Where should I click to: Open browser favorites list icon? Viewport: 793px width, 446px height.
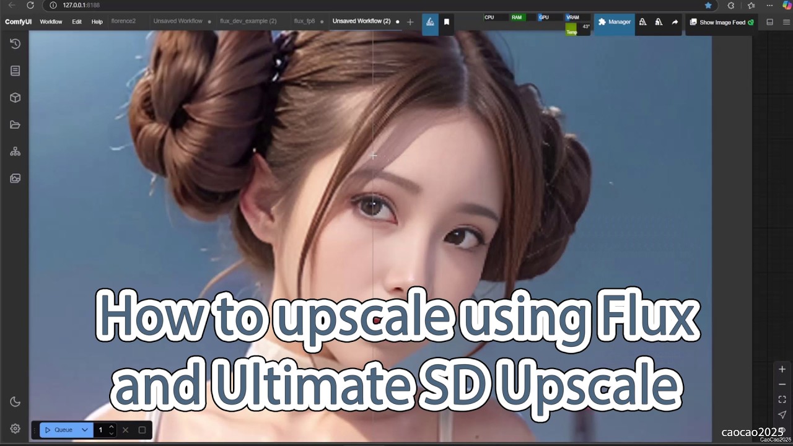(x=751, y=5)
